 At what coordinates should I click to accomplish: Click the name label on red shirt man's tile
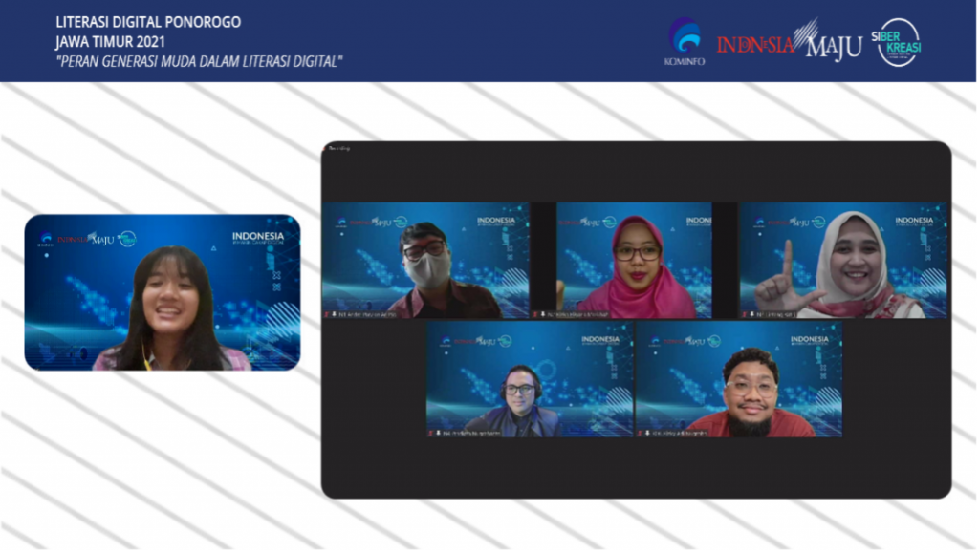click(681, 433)
